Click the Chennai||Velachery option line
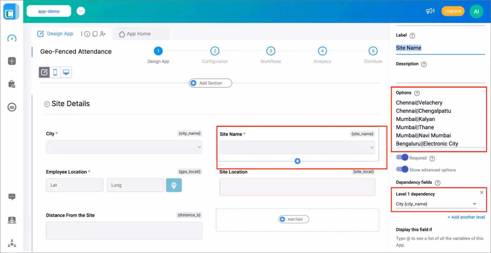 pyautogui.click(x=419, y=103)
